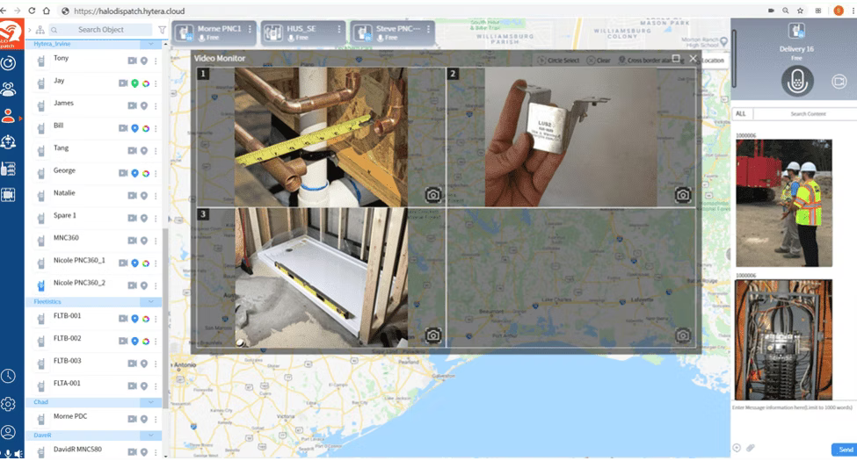
Task: Select the Steve PNC call card
Action: pyautogui.click(x=392, y=32)
